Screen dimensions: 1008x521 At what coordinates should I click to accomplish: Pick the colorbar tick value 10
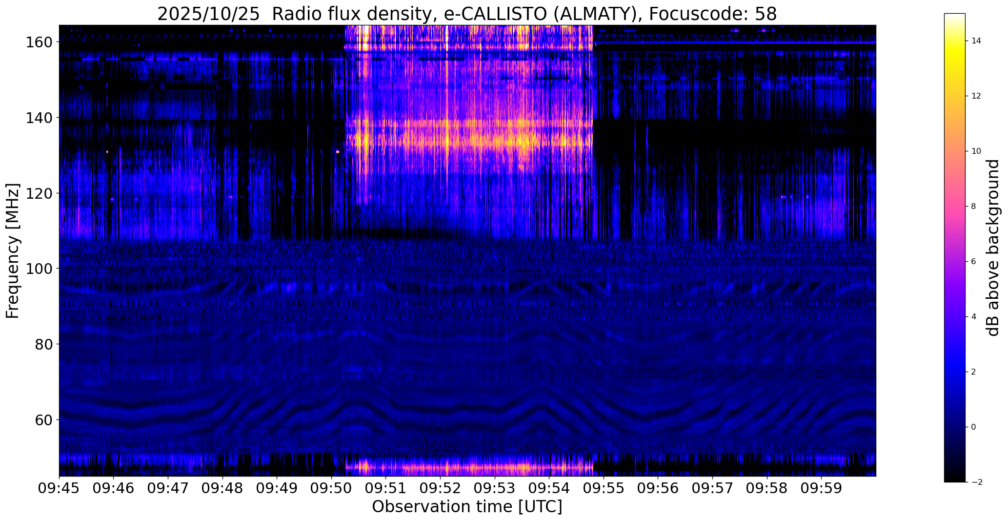pos(976,151)
